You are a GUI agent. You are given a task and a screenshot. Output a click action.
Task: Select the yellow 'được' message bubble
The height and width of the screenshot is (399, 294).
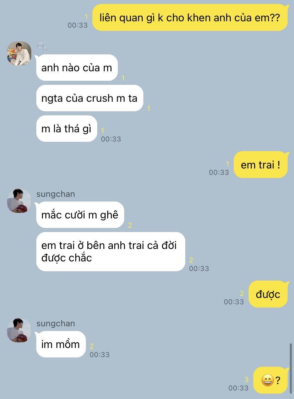(x=268, y=294)
